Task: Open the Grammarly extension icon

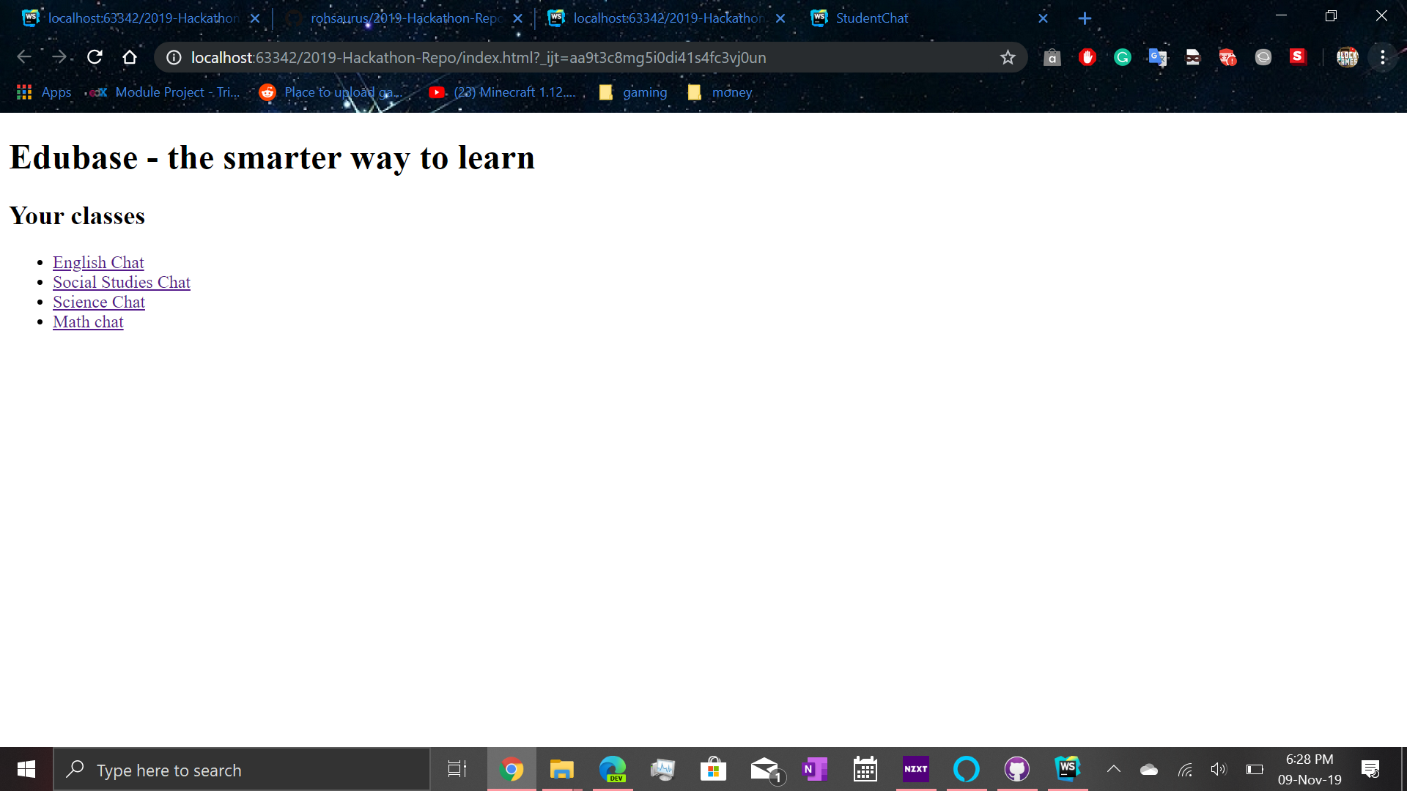Action: (1122, 57)
